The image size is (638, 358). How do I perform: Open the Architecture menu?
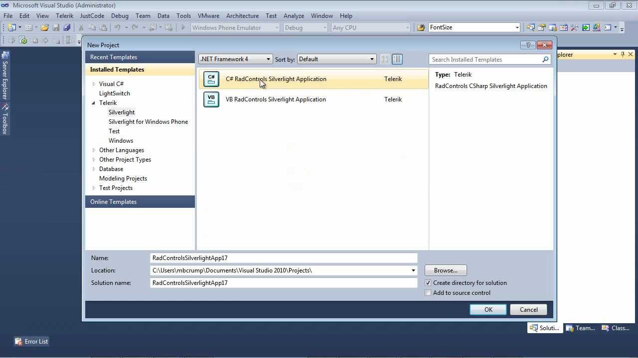[242, 16]
